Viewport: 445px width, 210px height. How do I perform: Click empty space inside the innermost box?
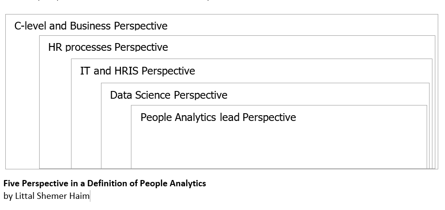click(x=278, y=145)
